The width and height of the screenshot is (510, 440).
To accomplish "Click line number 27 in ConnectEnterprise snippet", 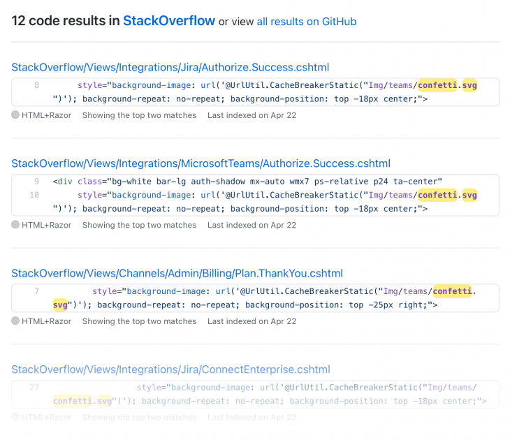I will click(34, 388).
